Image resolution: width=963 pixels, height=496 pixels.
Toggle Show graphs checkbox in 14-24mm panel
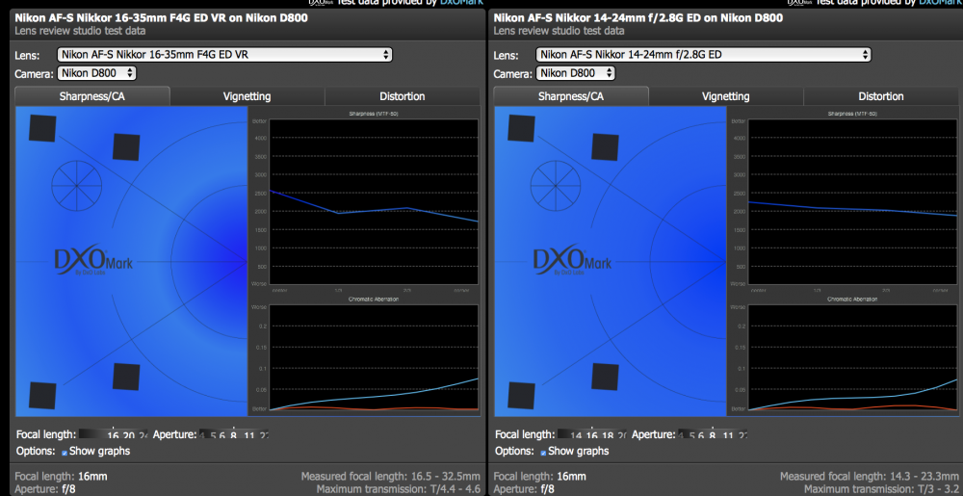tap(543, 453)
